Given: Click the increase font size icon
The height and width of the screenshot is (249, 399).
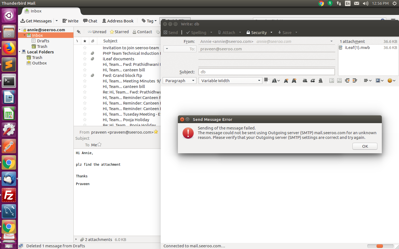Looking at the screenshot, I should click(294, 81).
